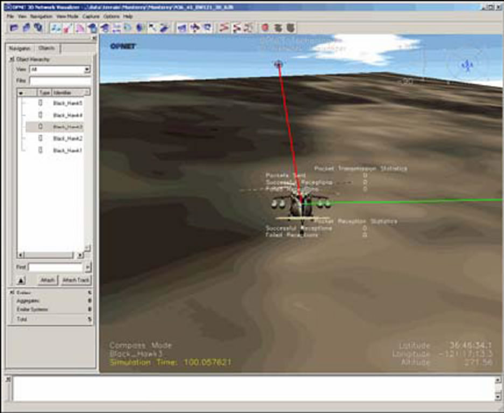Collapse the Object Hierarchy section

coord(12,59)
